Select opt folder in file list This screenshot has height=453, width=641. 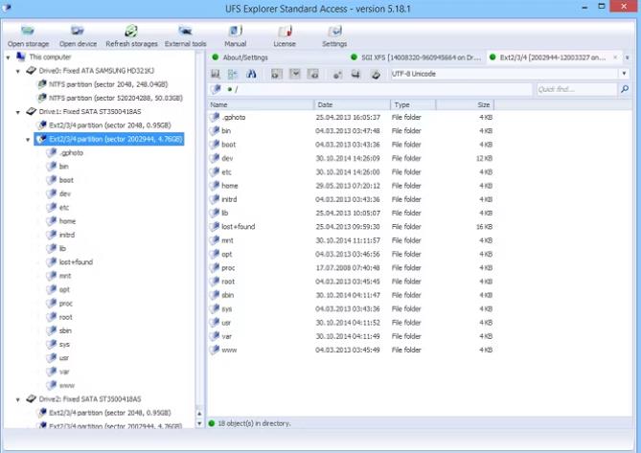click(x=226, y=254)
